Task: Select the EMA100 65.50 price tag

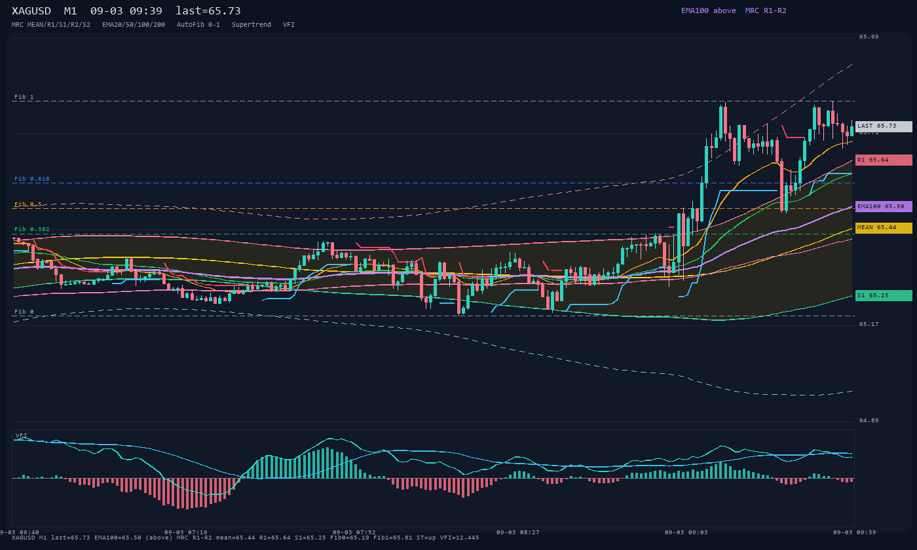Action: (x=884, y=207)
